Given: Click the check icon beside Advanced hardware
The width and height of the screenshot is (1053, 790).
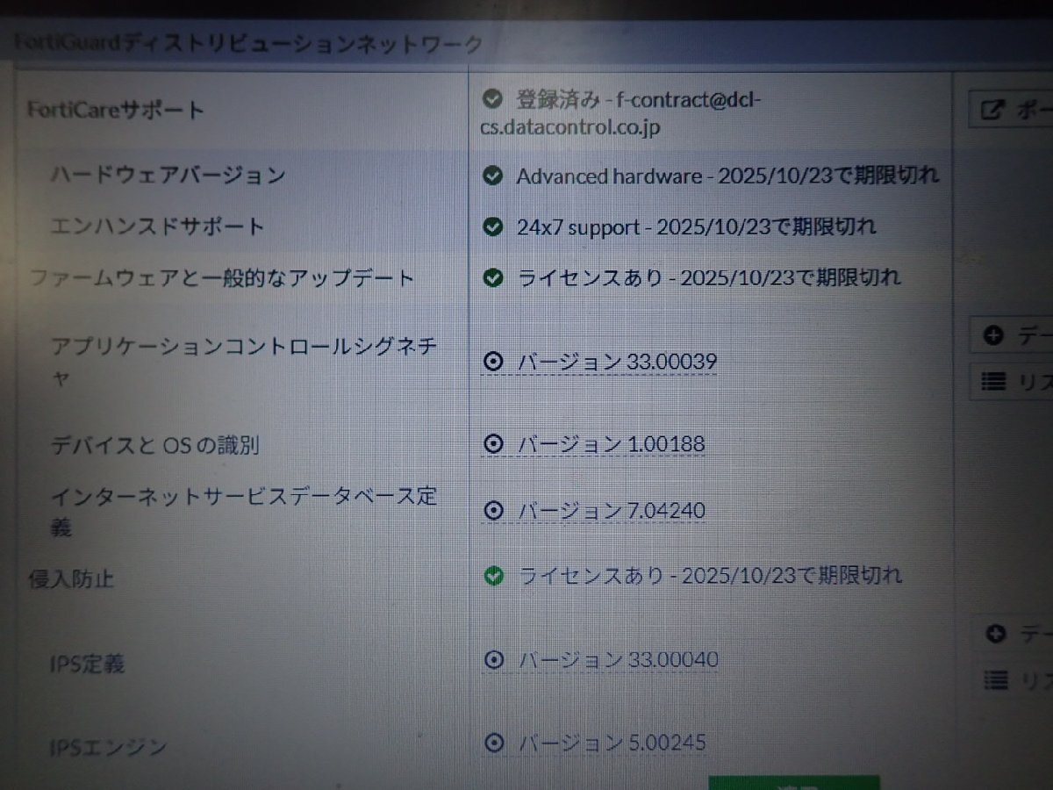Looking at the screenshot, I should point(492,176).
